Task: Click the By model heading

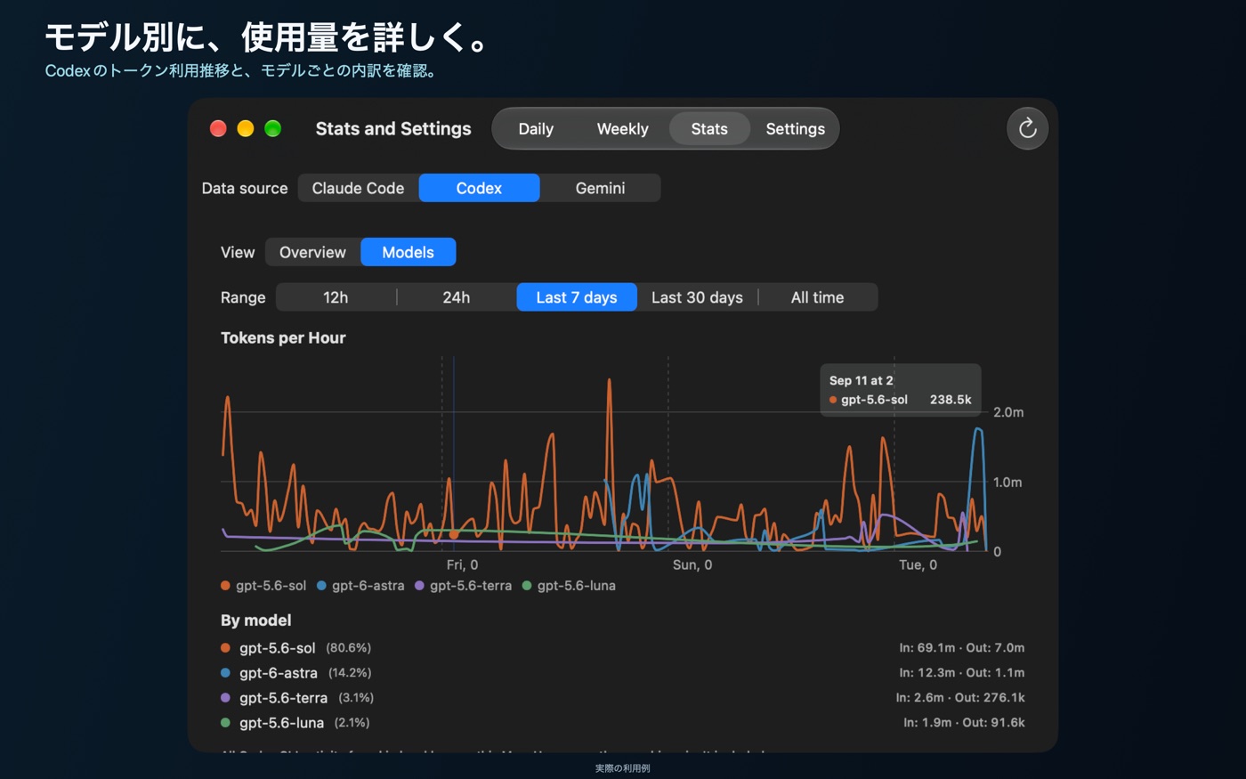Action: click(x=255, y=621)
